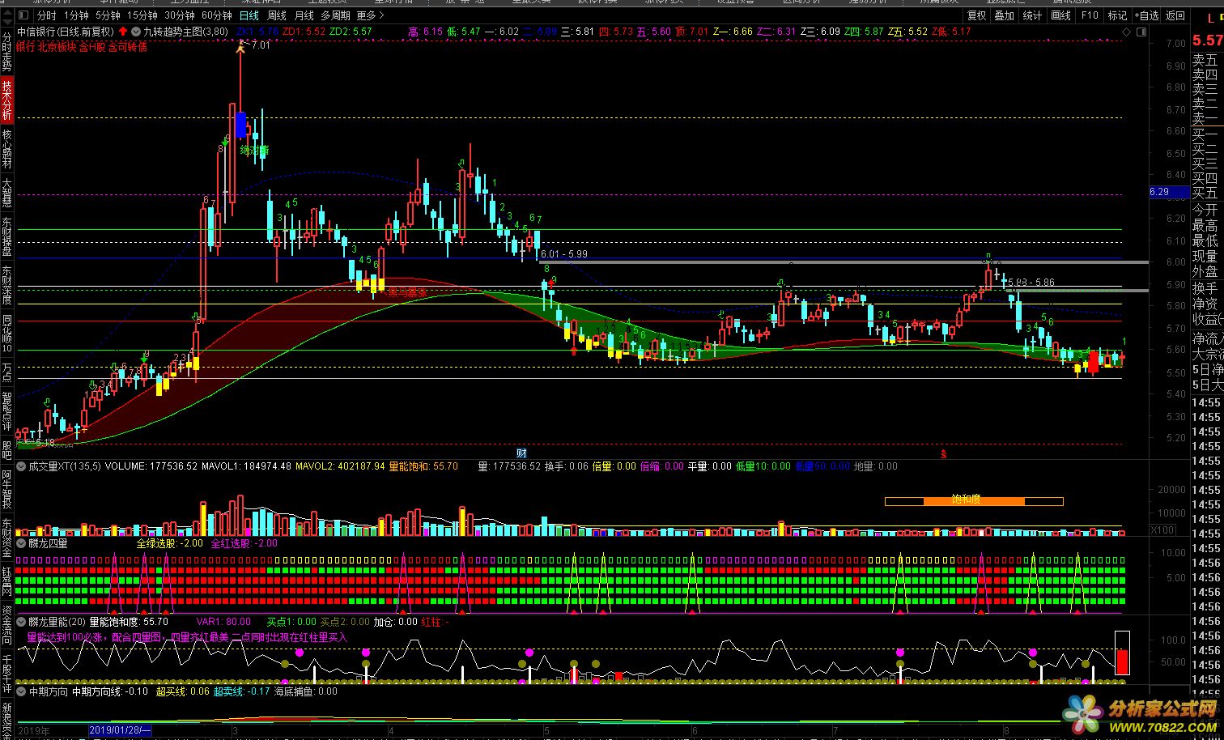Click the gray 6.01 - 5.99 gap line
Screen dimensions: 1224x740
point(842,262)
